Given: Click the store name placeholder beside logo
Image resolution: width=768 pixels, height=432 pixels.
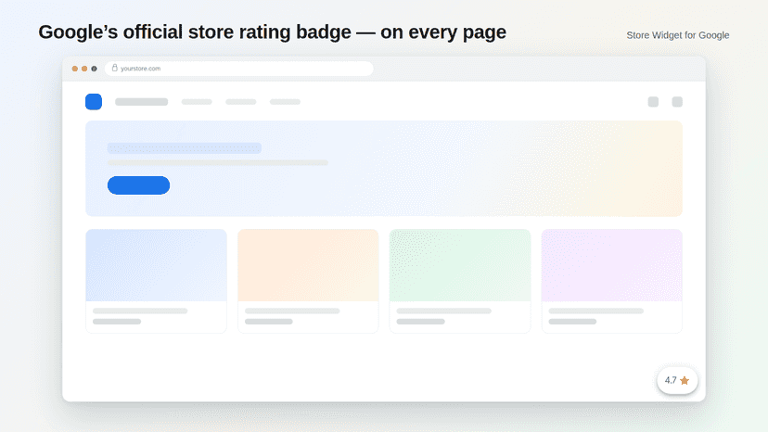Looking at the screenshot, I should [x=142, y=102].
